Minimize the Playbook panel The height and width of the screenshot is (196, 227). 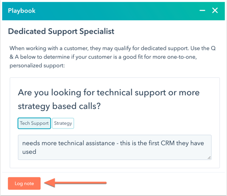click(202, 11)
